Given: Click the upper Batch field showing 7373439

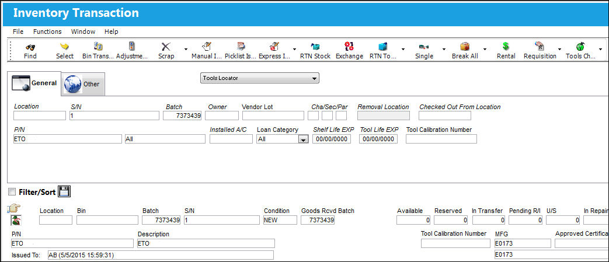Looking at the screenshot, I should point(182,116).
